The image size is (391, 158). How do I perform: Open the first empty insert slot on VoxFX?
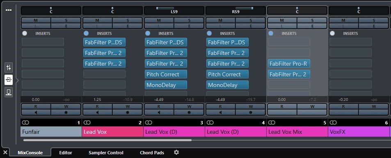(351, 42)
